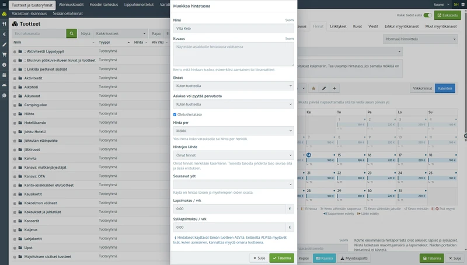The width and height of the screenshot is (467, 265).
Task: Click the green Esikatselu button
Action: (447, 15)
